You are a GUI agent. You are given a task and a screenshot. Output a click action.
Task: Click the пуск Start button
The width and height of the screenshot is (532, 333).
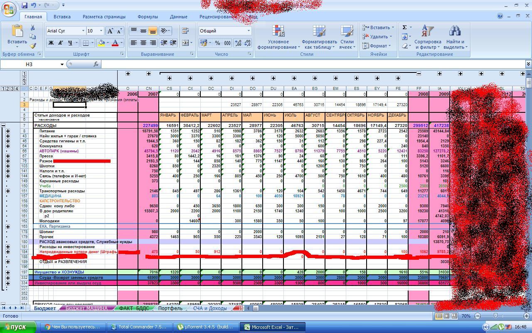[18, 327]
